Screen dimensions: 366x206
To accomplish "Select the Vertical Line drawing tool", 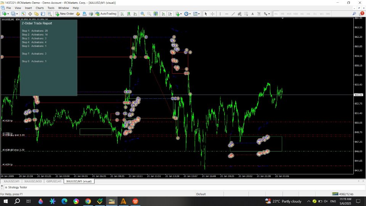I will coord(220,14).
